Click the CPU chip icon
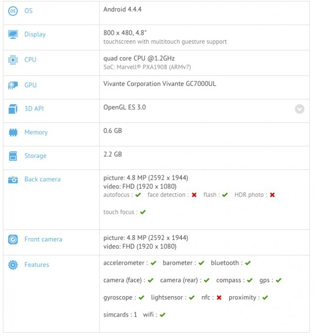This screenshot has height=336, width=315. point(13,60)
